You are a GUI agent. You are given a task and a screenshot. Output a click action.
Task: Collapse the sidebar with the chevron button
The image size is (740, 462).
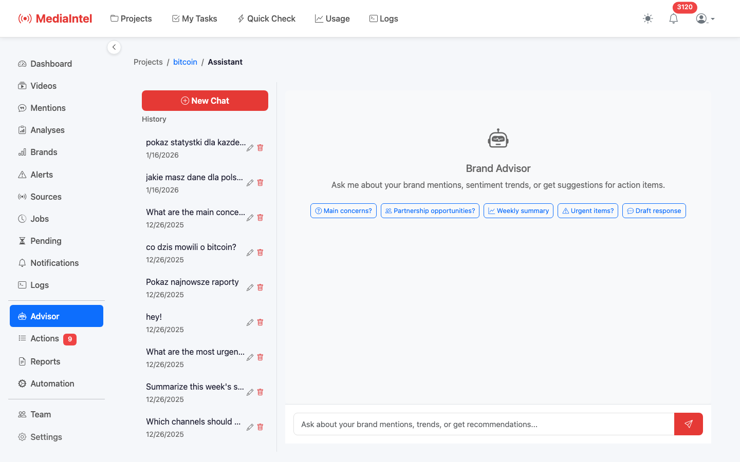pyautogui.click(x=114, y=47)
